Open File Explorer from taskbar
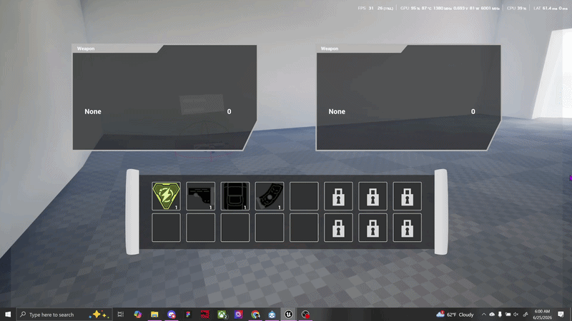Viewport: 572px width, 321px height. click(154, 315)
